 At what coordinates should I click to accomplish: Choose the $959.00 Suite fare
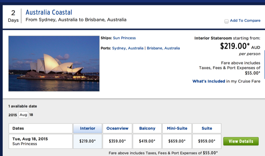click(206, 141)
